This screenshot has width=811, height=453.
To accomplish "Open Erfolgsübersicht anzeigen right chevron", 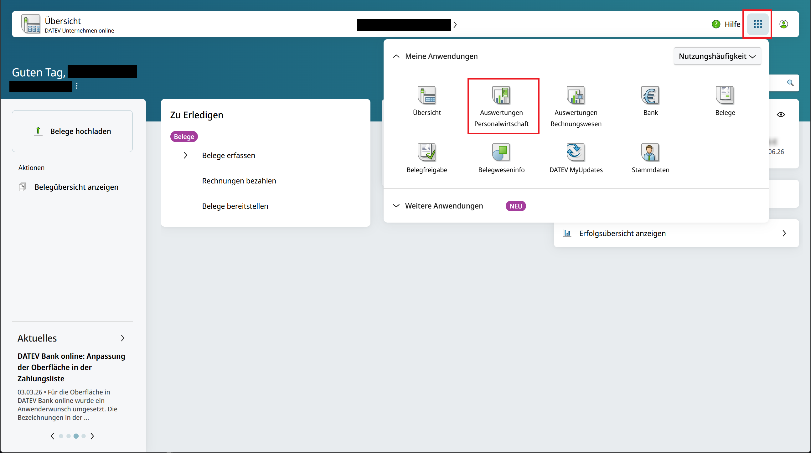I will tap(784, 233).
